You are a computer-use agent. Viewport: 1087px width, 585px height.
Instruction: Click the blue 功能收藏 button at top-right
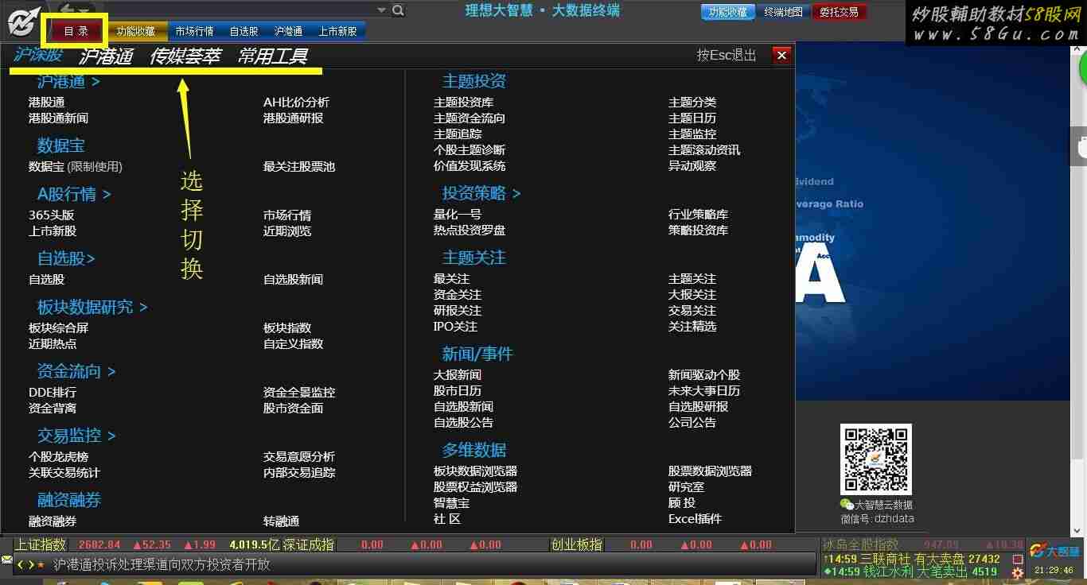[728, 12]
